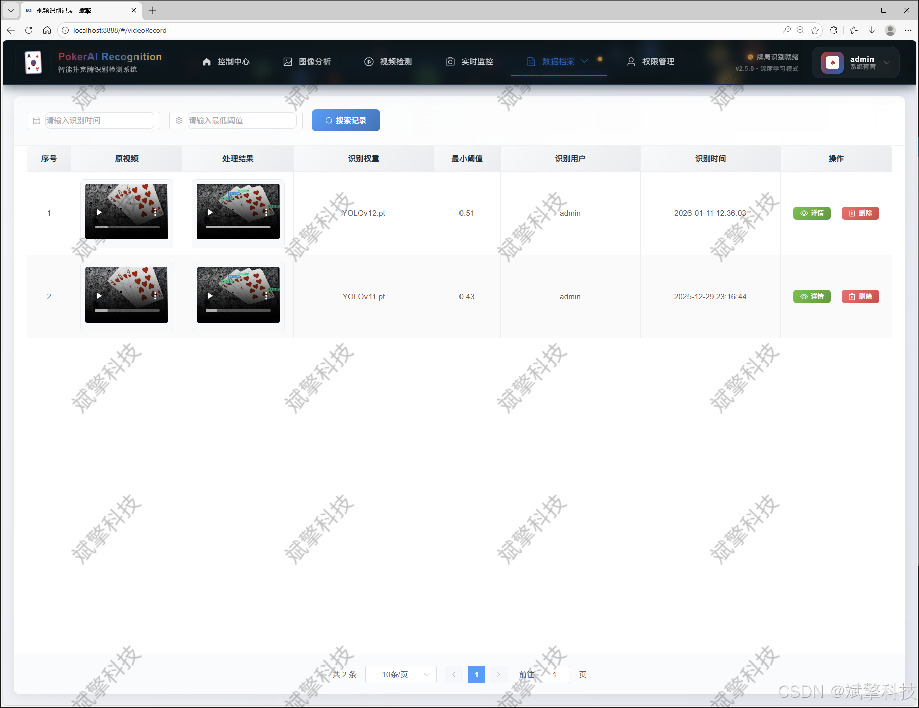919x708 pixels.
Task: Reload the browser page
Action: click(x=29, y=30)
